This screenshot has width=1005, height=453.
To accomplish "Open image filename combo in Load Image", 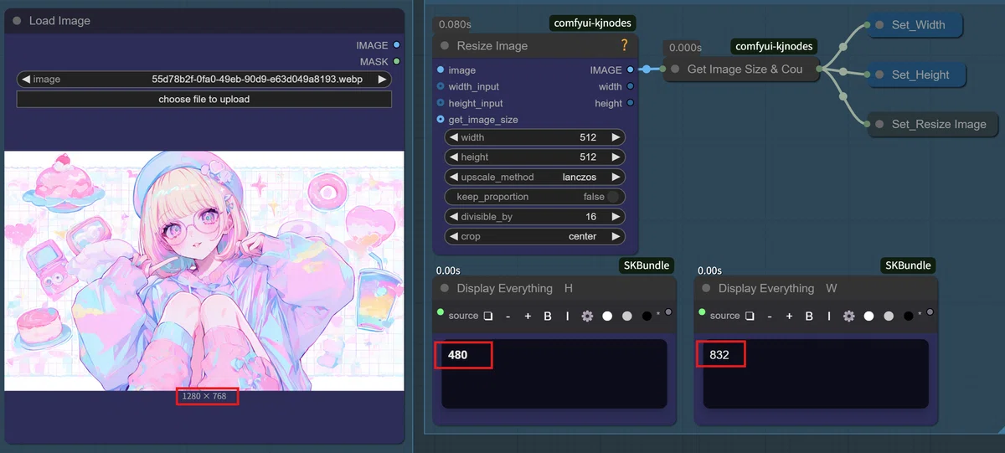I will (x=204, y=80).
